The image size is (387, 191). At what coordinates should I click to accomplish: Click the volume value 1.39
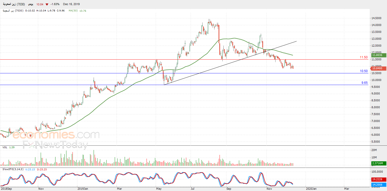tap(12, 147)
